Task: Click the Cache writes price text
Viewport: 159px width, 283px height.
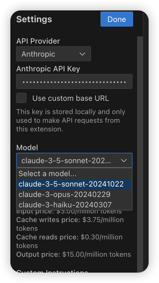Action: click(x=70, y=224)
